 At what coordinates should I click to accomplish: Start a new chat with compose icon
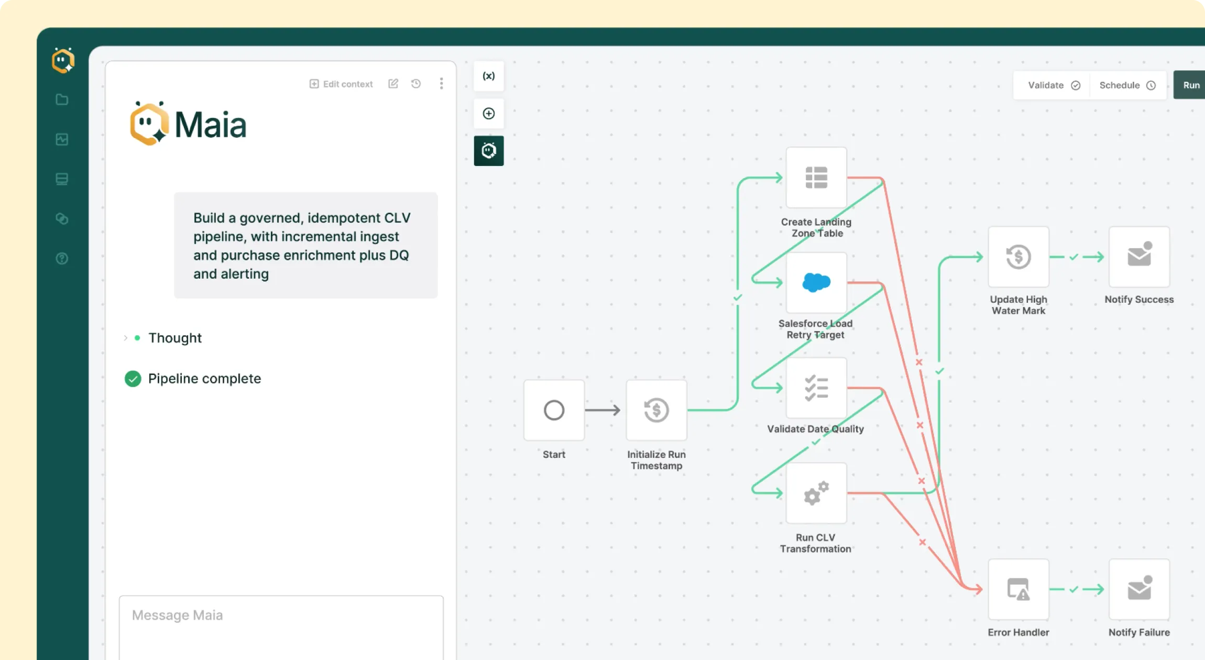(393, 84)
